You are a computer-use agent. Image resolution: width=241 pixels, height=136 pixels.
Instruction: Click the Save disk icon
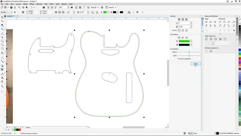pos(11,7)
